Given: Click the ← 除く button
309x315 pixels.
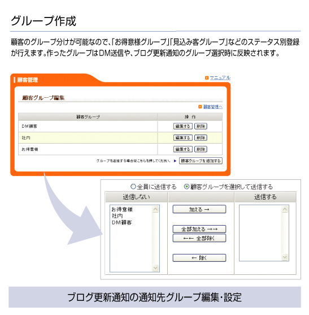Looking at the screenshot, I should coord(199,258).
